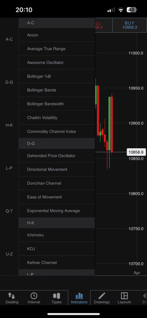Open the Layouts grid icon

[124, 296]
